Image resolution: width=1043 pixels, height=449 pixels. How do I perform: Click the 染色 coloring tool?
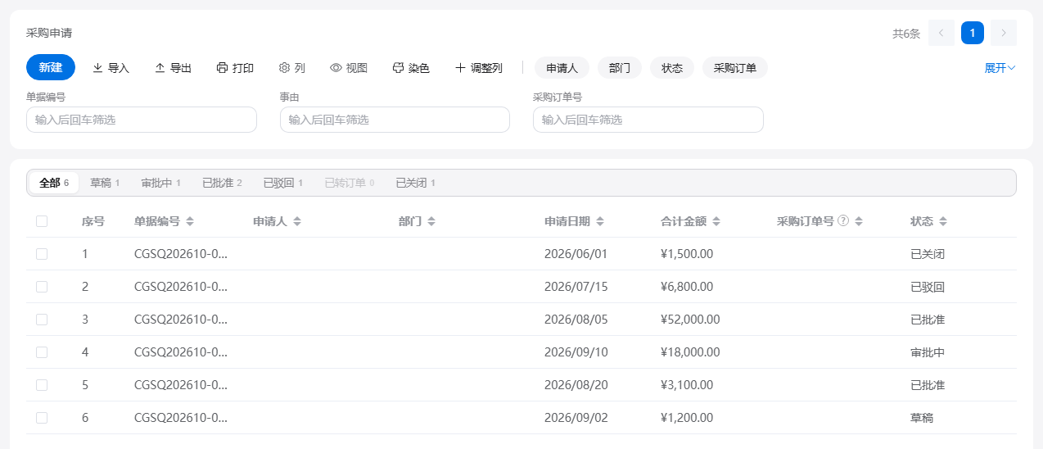(x=411, y=68)
